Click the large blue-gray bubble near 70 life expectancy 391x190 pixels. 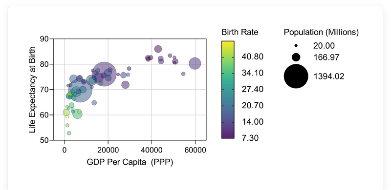pos(80,90)
